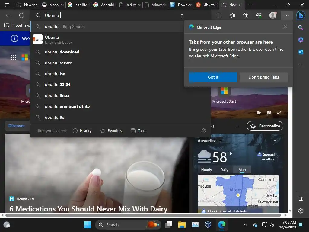Open address bar suggestion settings gear
The width and height of the screenshot is (309, 232).
[x=204, y=130]
